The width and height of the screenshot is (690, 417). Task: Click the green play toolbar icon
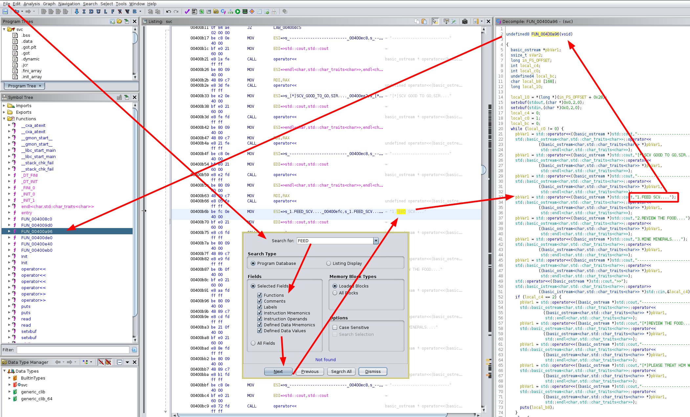(x=238, y=12)
